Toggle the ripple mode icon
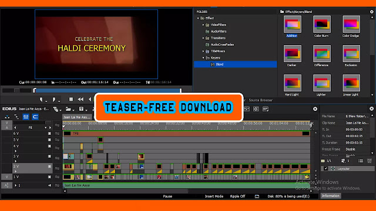 pyautogui.click(x=16, y=117)
